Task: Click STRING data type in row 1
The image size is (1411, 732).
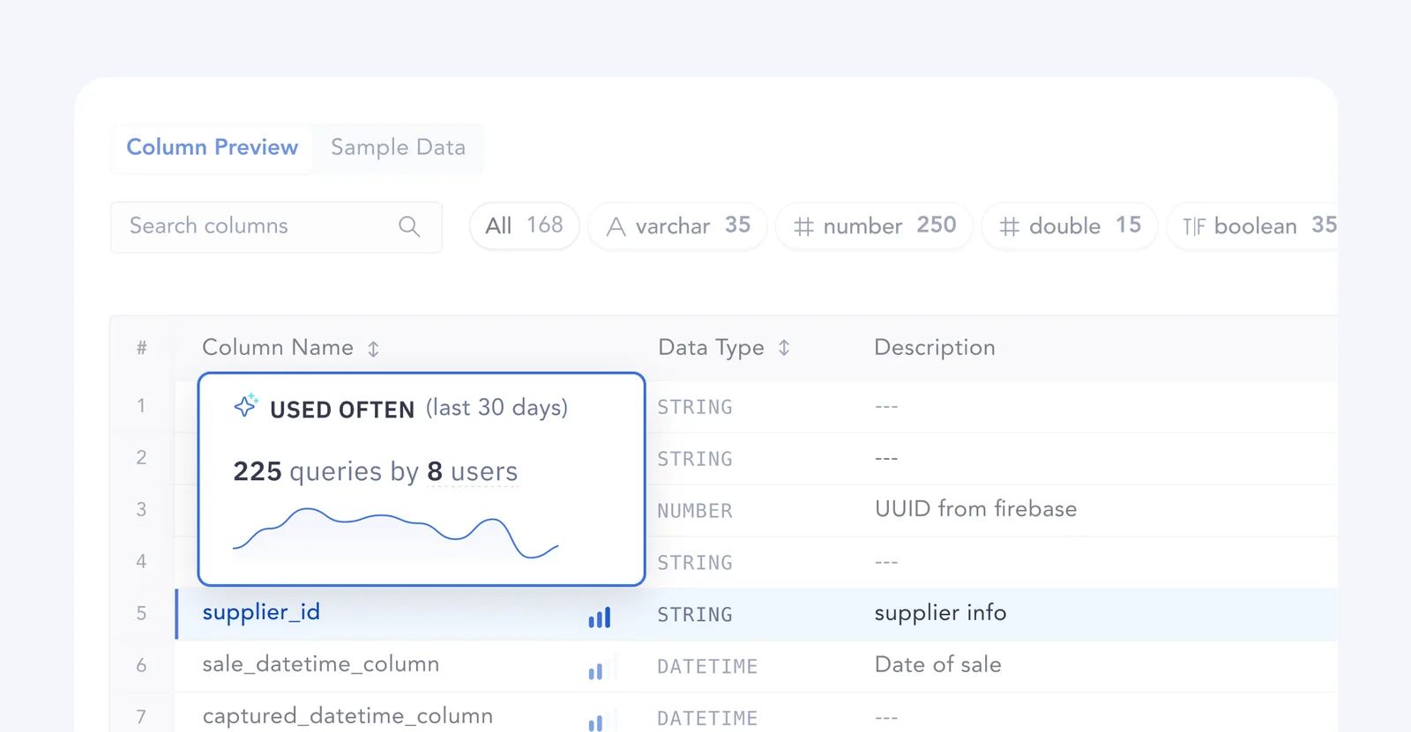Action: [695, 407]
